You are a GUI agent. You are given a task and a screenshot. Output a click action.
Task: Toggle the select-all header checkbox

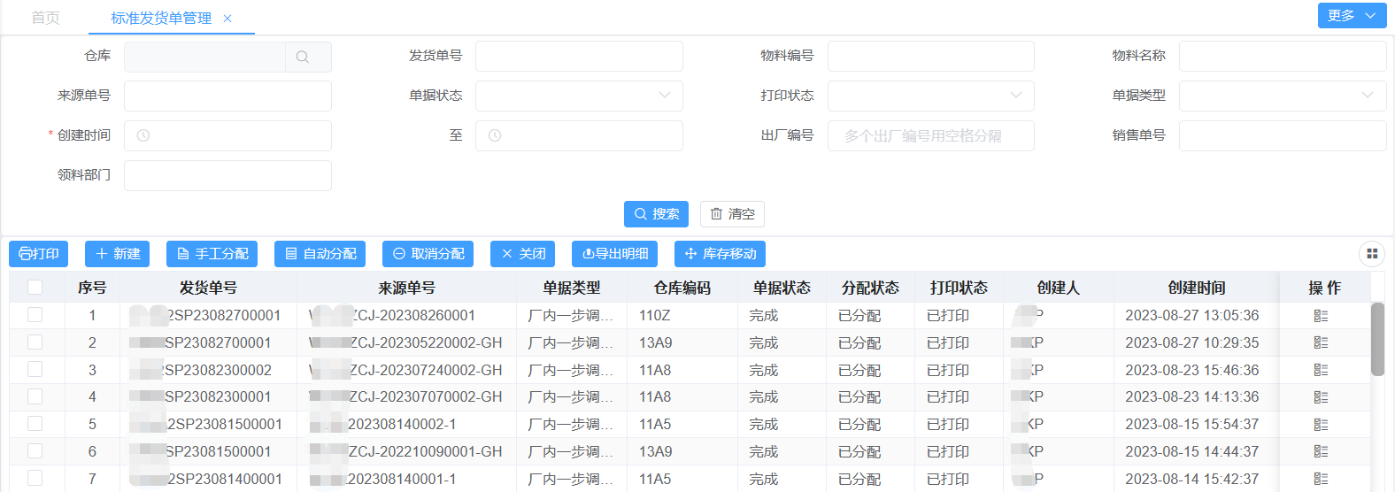coord(35,288)
